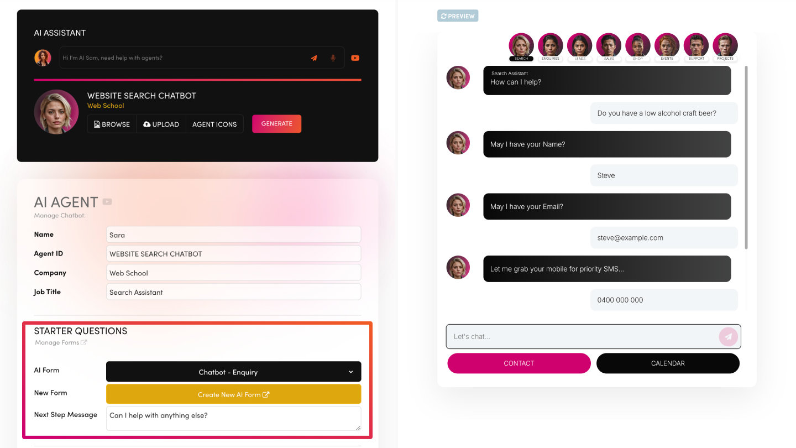Viewport: 796px width, 448px height.
Task: Activate the microphone icon in assistant bar
Action: point(333,58)
